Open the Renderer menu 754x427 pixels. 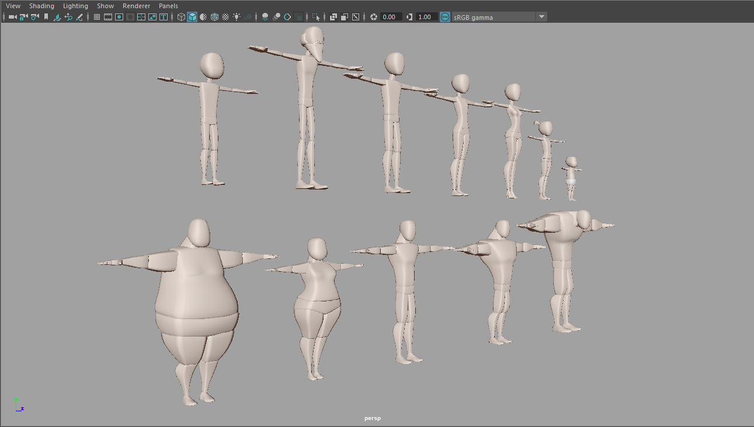136,6
